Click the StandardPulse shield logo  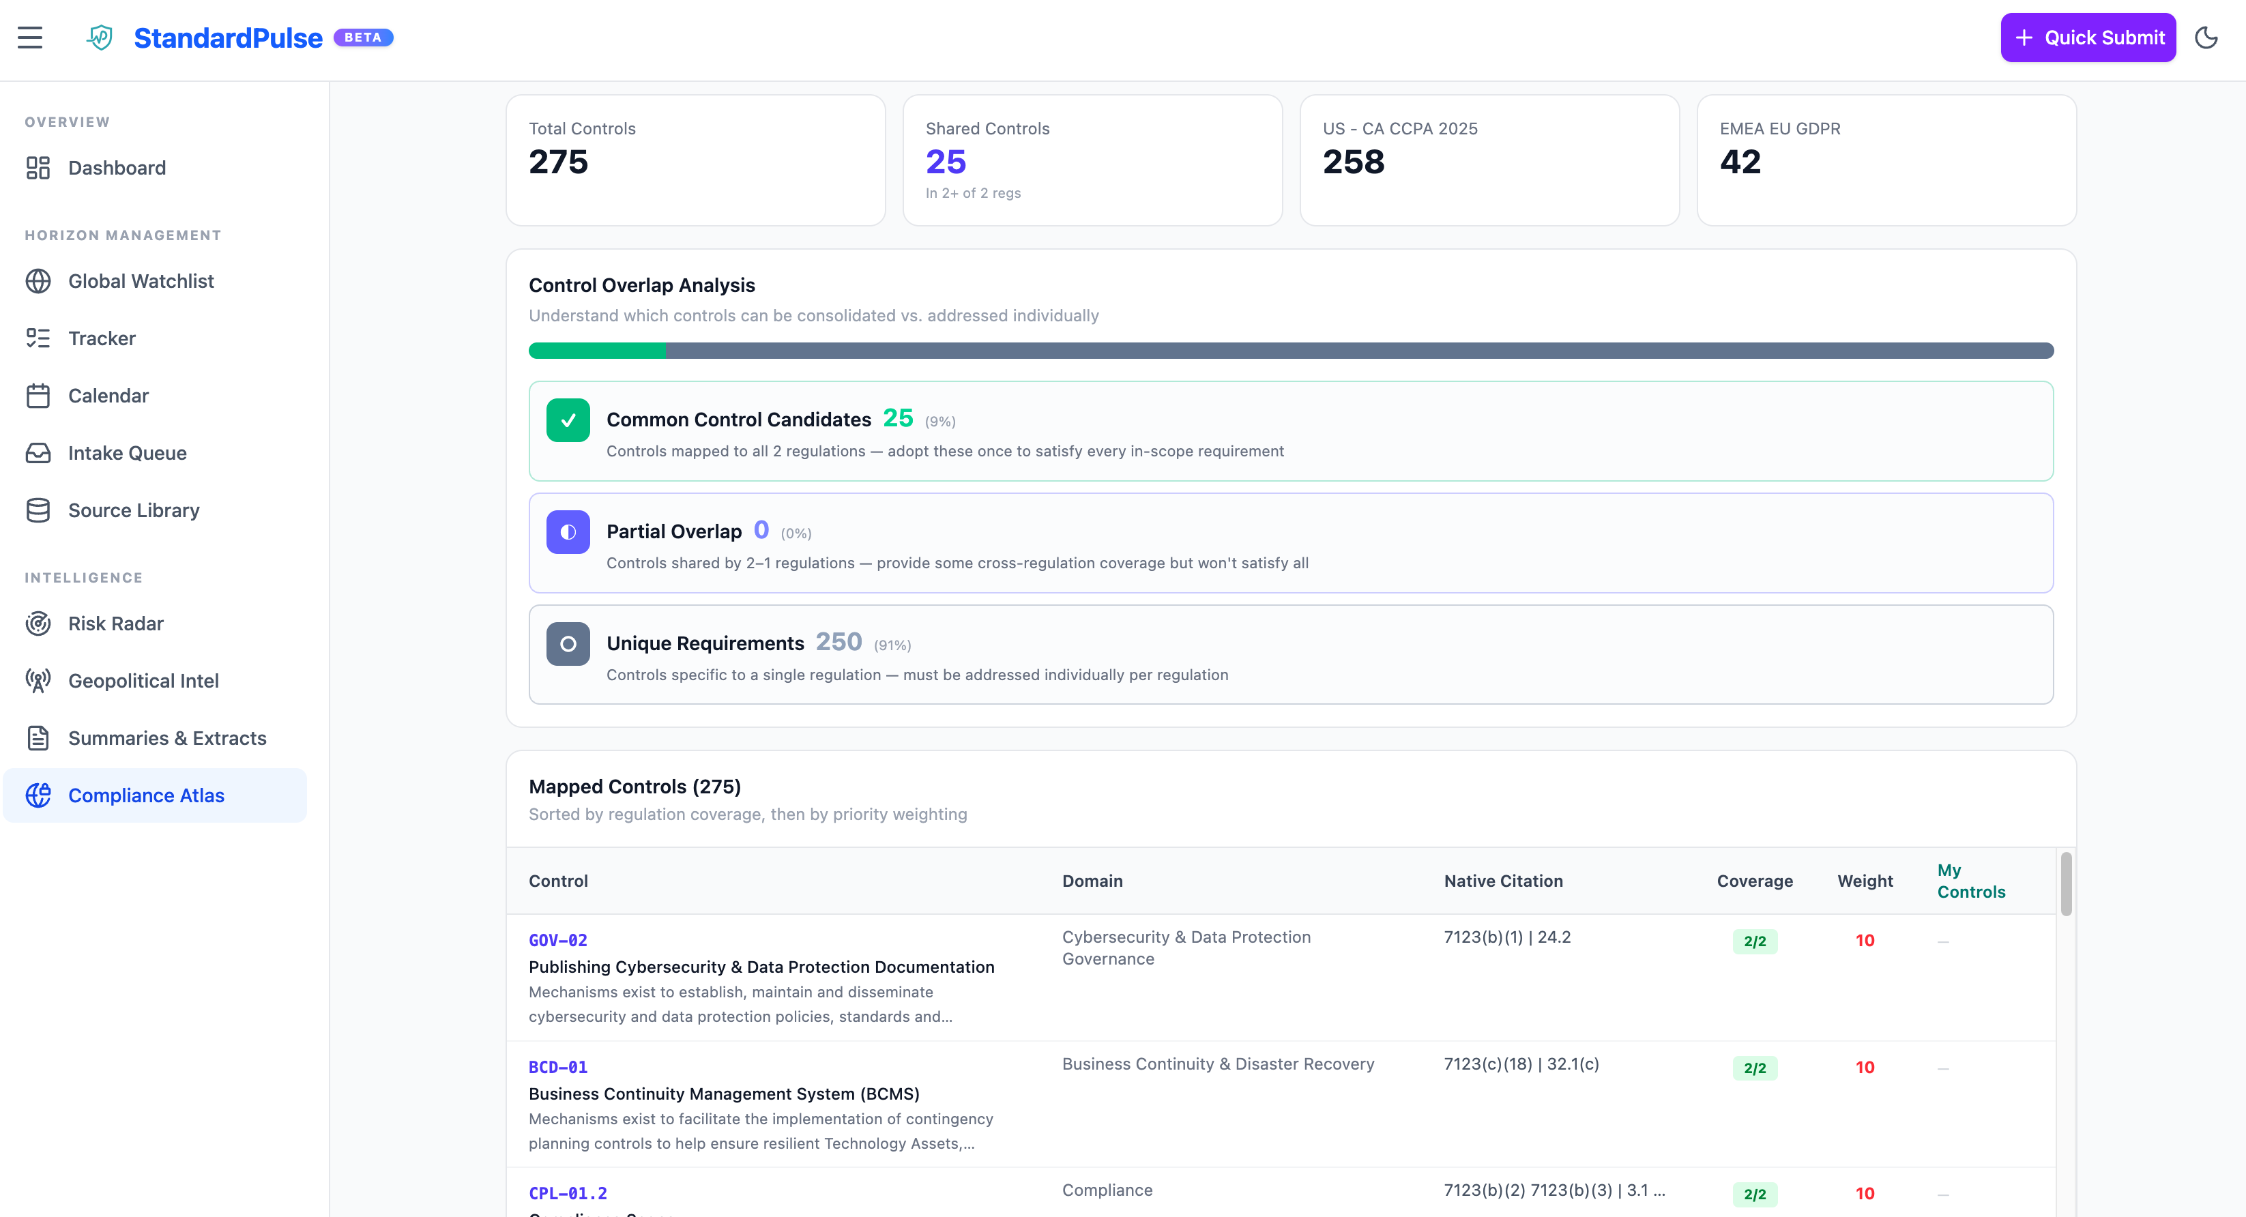point(100,38)
